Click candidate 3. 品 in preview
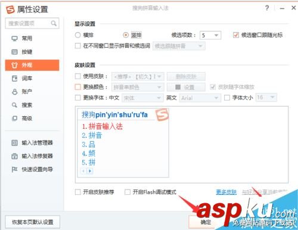298x230 pixels. [x=89, y=144]
